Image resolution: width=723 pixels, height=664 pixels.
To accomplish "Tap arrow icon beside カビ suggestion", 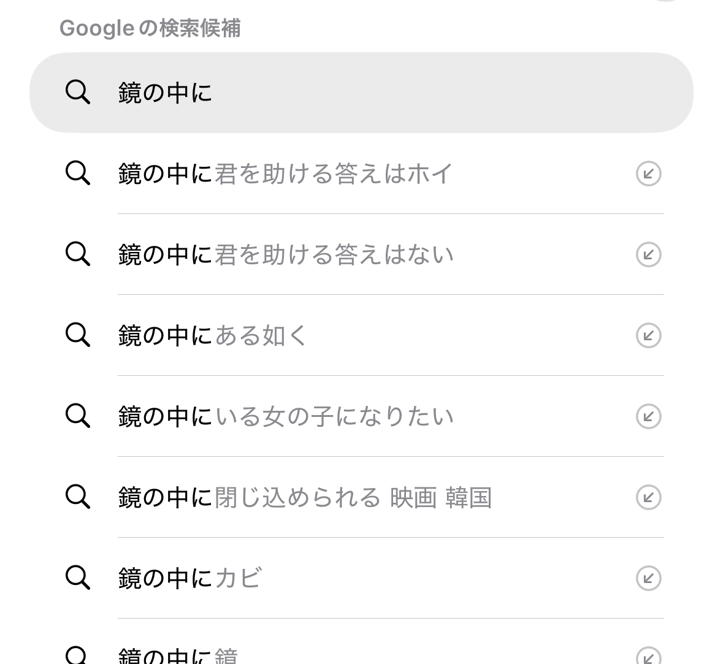I will (x=648, y=578).
